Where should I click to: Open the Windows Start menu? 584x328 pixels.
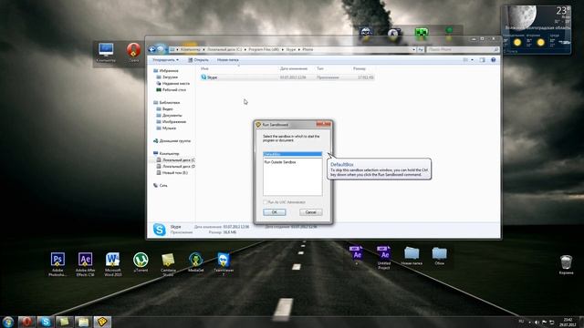pos(8,322)
